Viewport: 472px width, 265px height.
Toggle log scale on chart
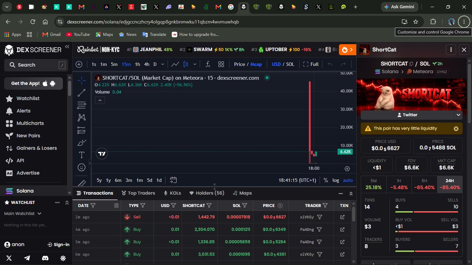336,180
